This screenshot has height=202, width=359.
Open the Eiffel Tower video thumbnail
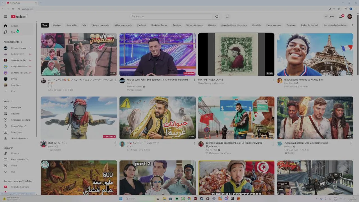315,54
